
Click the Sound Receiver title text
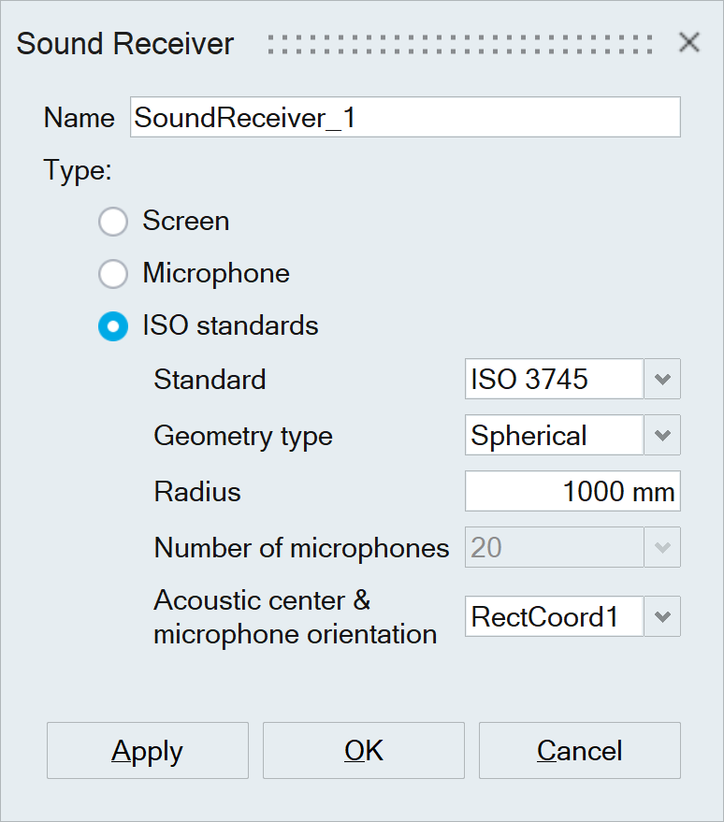[x=125, y=44]
